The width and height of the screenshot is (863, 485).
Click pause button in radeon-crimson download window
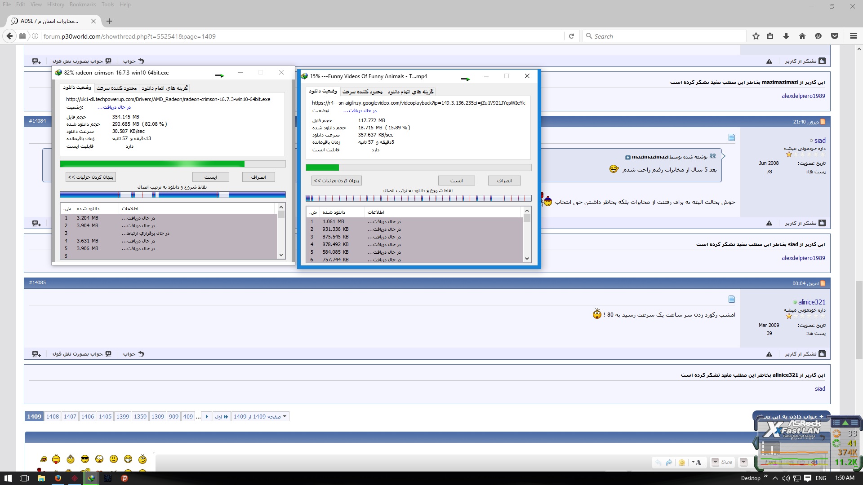pyautogui.click(x=211, y=177)
